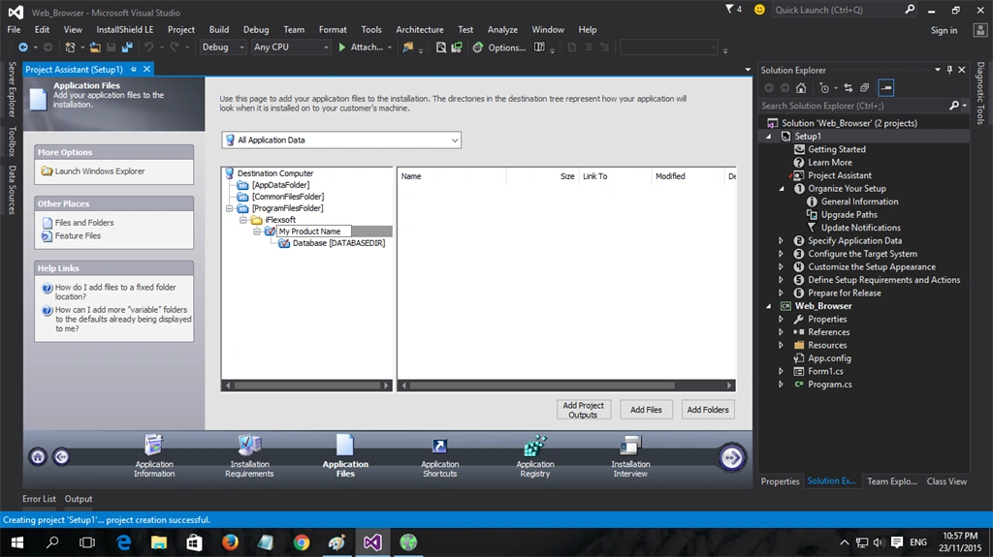The image size is (993, 557).
Task: Open the Server Explorer side tab
Action: [x=12, y=89]
